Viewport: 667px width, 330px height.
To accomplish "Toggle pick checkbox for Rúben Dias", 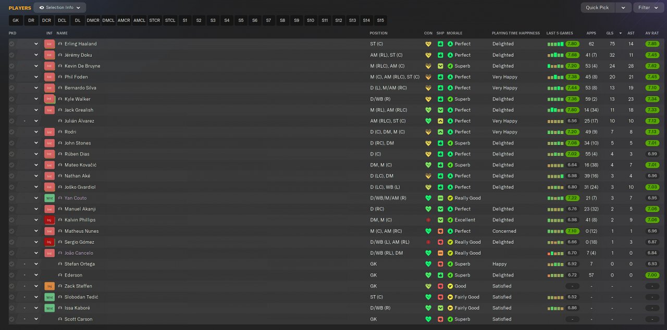I will (x=11, y=154).
